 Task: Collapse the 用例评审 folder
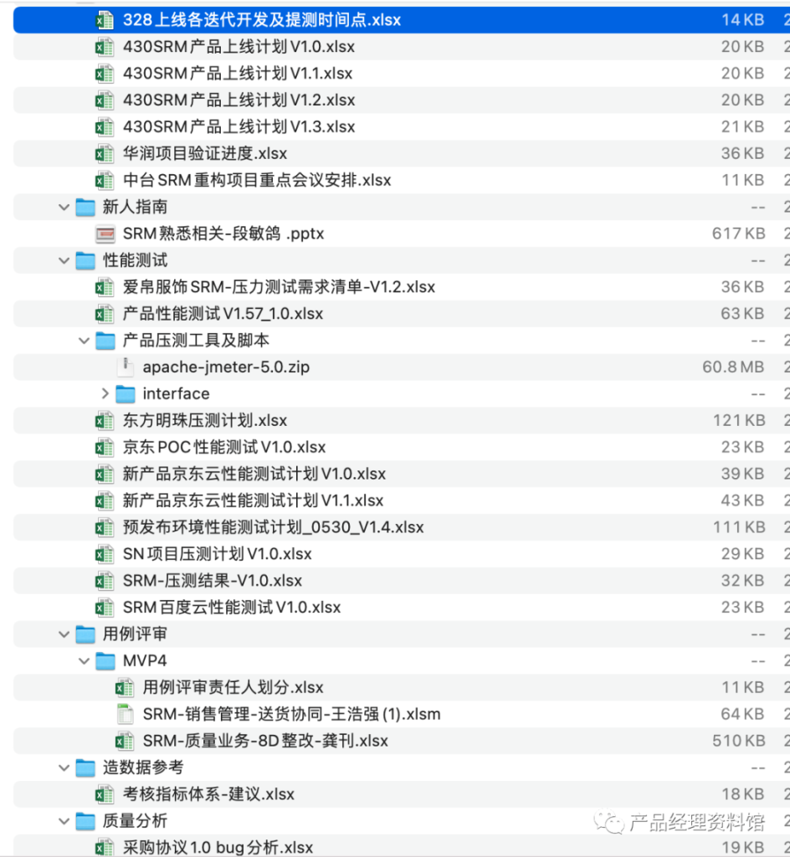click(x=64, y=634)
